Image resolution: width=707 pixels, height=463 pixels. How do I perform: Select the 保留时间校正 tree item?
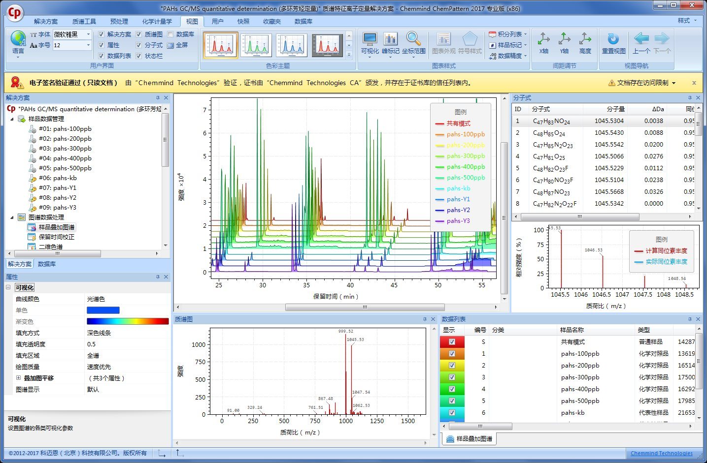(57, 237)
